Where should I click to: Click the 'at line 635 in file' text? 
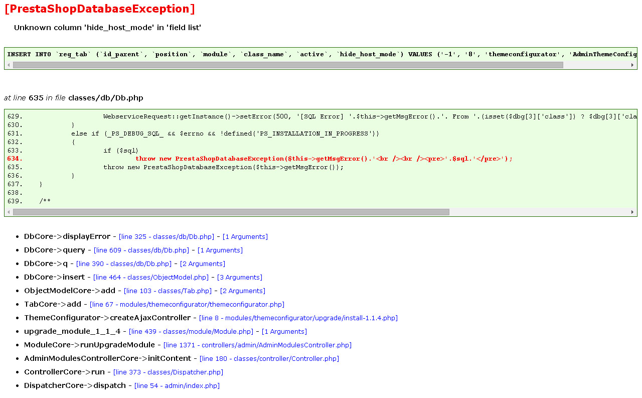point(74,98)
